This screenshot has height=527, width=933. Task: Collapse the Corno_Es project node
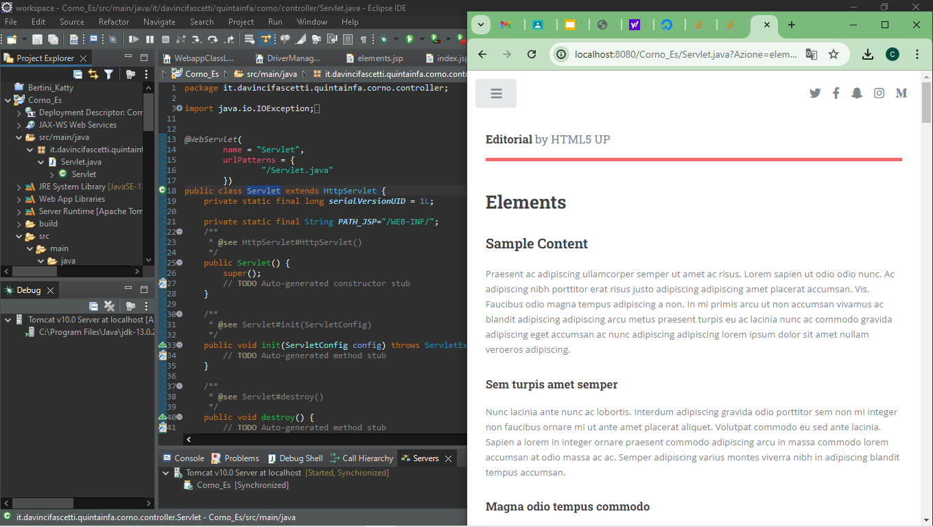[8, 100]
